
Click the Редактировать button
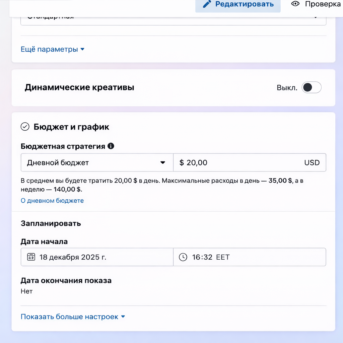238,4
